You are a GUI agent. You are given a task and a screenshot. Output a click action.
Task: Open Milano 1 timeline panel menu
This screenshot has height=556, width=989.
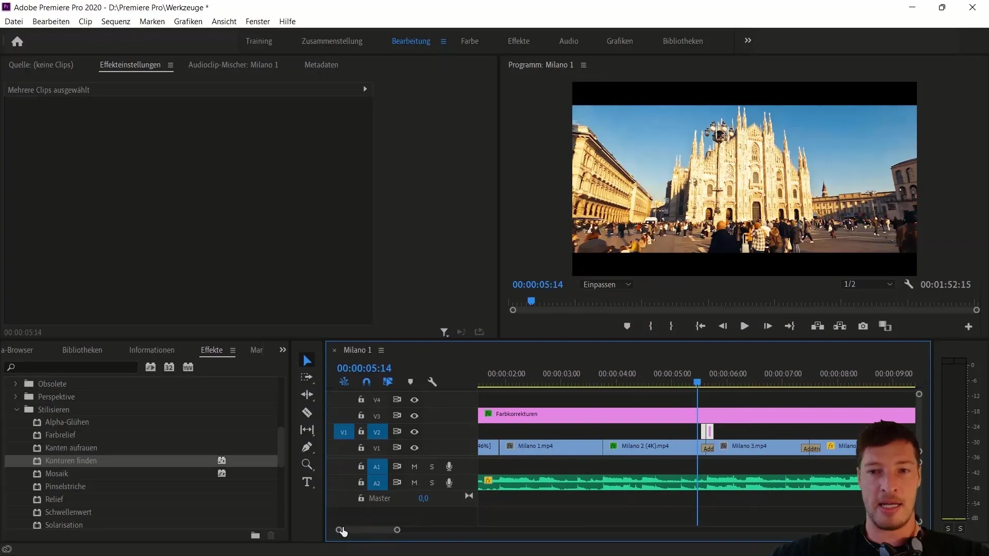pos(381,350)
